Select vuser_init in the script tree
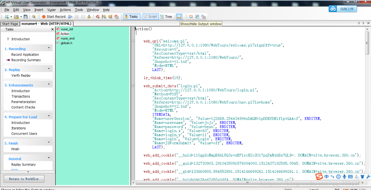The height and width of the screenshot is (190, 371). tap(64, 29)
